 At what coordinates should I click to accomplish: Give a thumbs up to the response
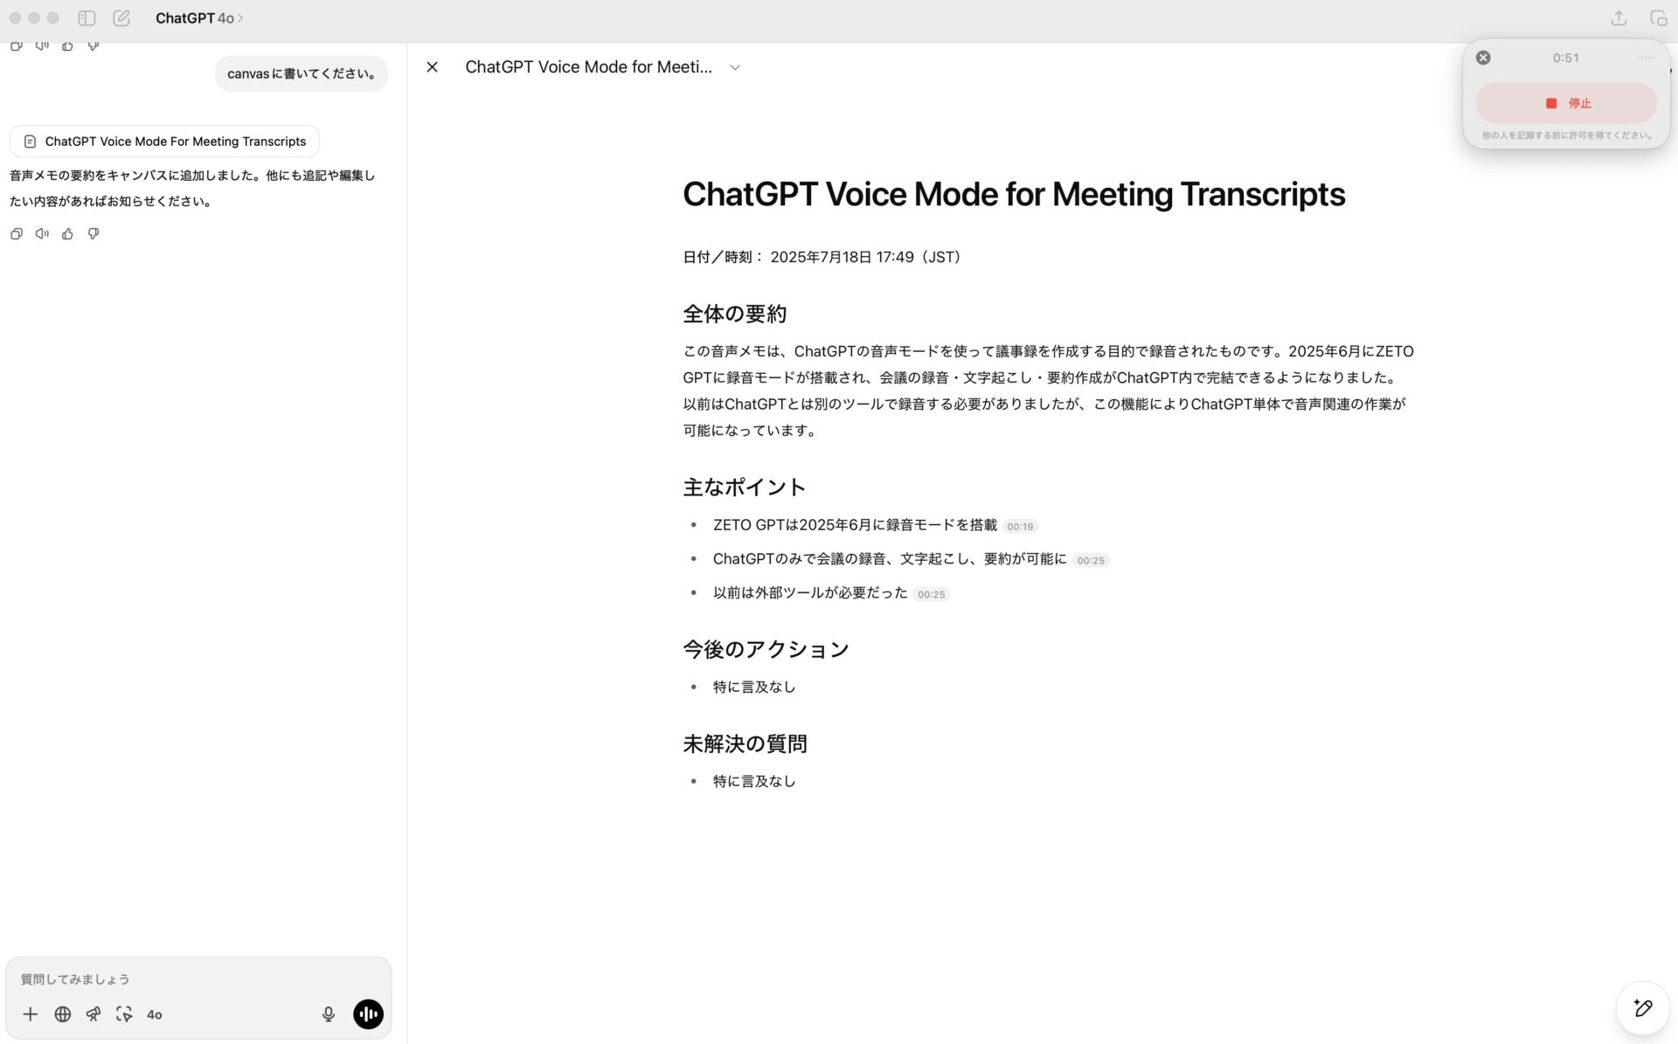coord(68,233)
